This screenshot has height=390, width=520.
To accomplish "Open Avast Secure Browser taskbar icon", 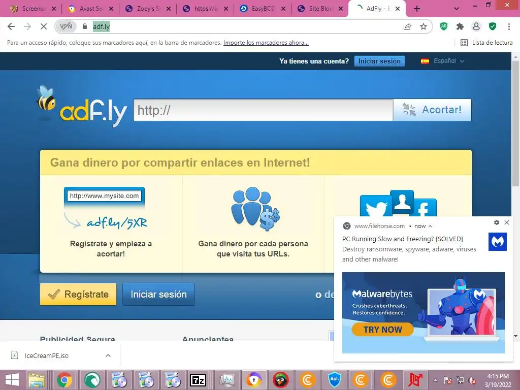I will pos(254,380).
